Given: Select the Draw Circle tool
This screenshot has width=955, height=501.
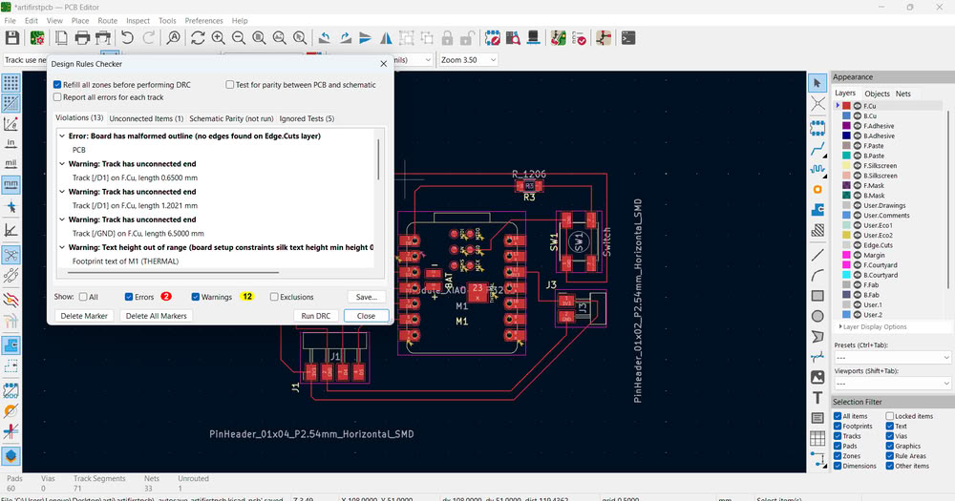Looking at the screenshot, I should 818,316.
